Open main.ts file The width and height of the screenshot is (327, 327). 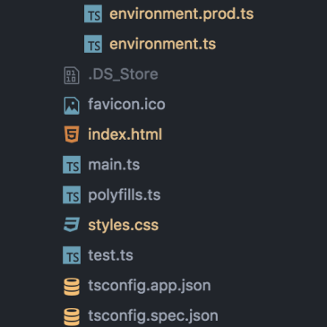pos(114,165)
